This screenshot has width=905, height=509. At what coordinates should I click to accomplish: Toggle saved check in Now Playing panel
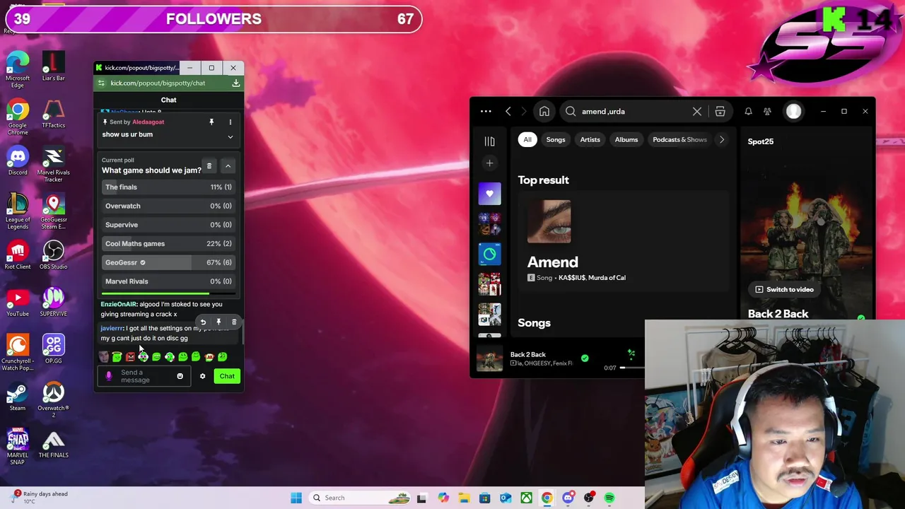[x=860, y=317]
